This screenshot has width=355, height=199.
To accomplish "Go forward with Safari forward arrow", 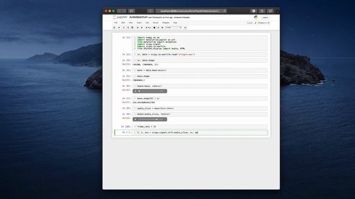I will click(124, 11).
